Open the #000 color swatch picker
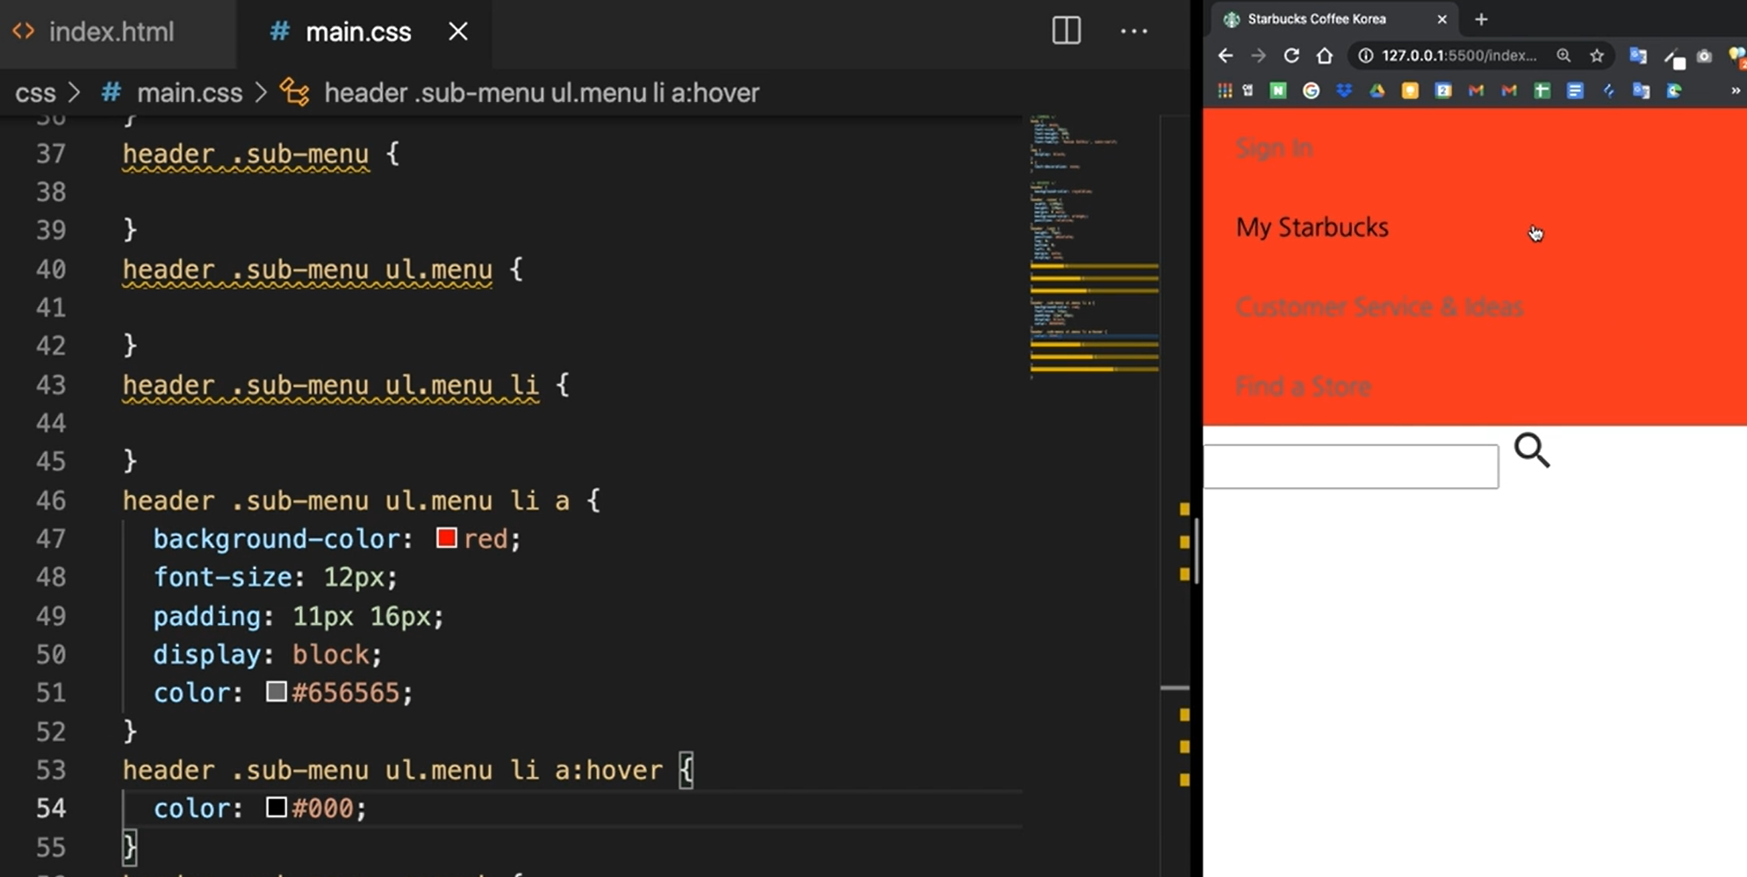This screenshot has width=1747, height=877. tap(276, 807)
